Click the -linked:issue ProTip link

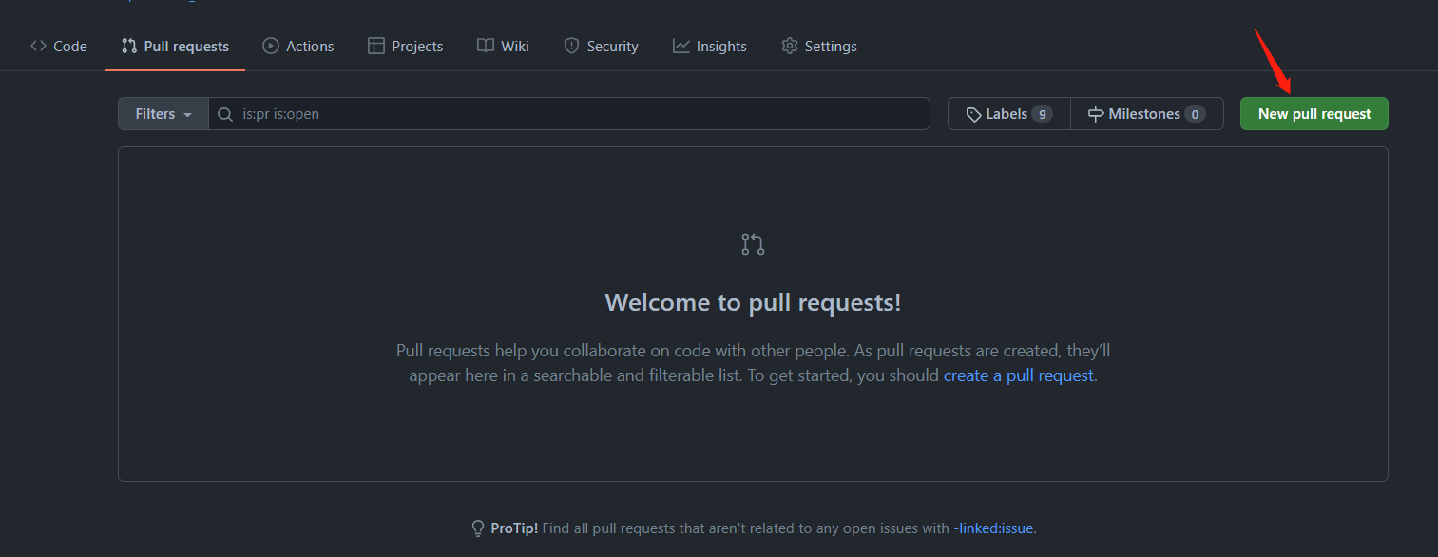point(993,528)
